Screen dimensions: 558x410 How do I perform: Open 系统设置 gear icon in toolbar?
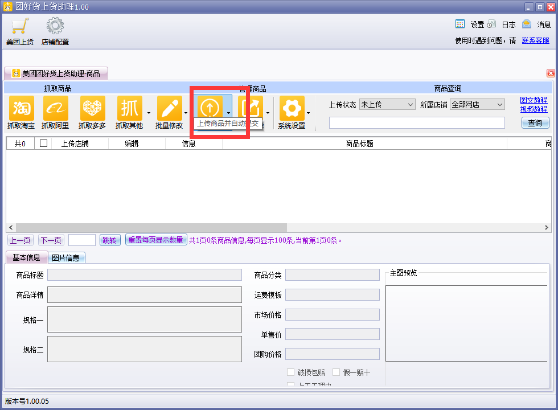click(x=292, y=108)
